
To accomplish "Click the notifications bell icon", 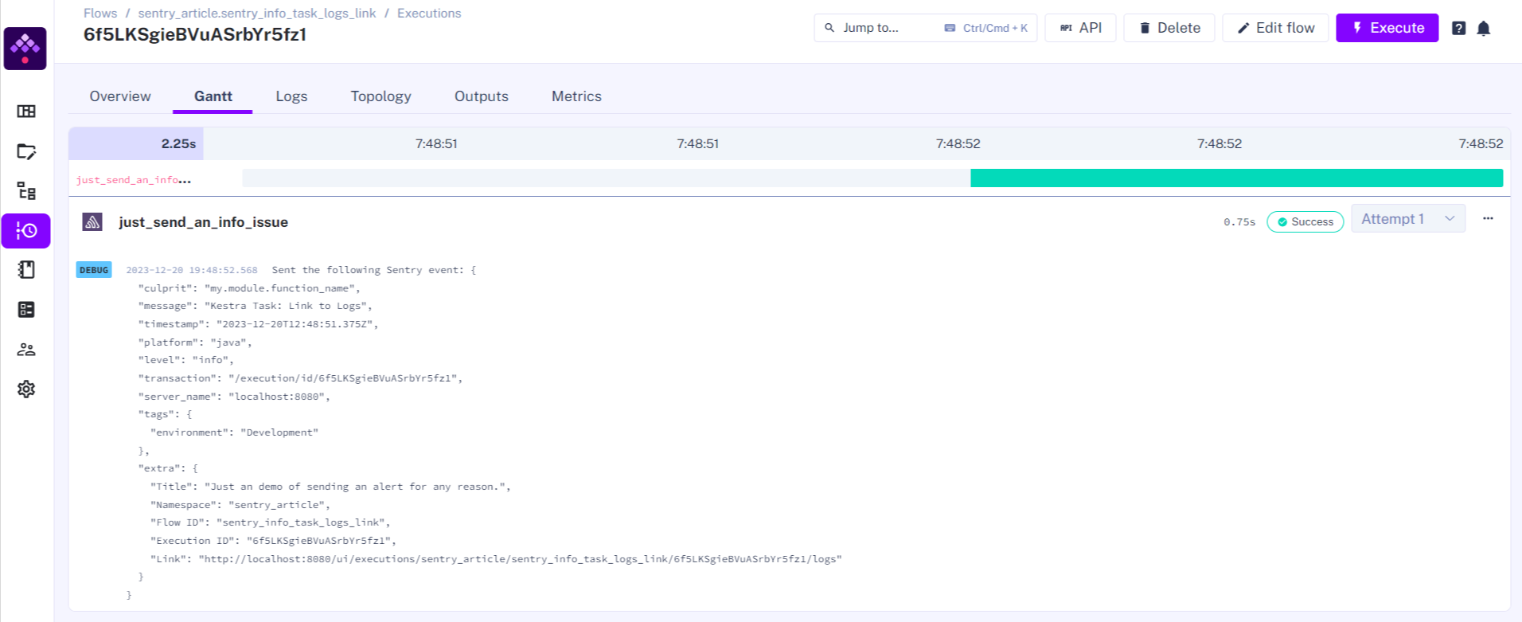I will tap(1484, 29).
